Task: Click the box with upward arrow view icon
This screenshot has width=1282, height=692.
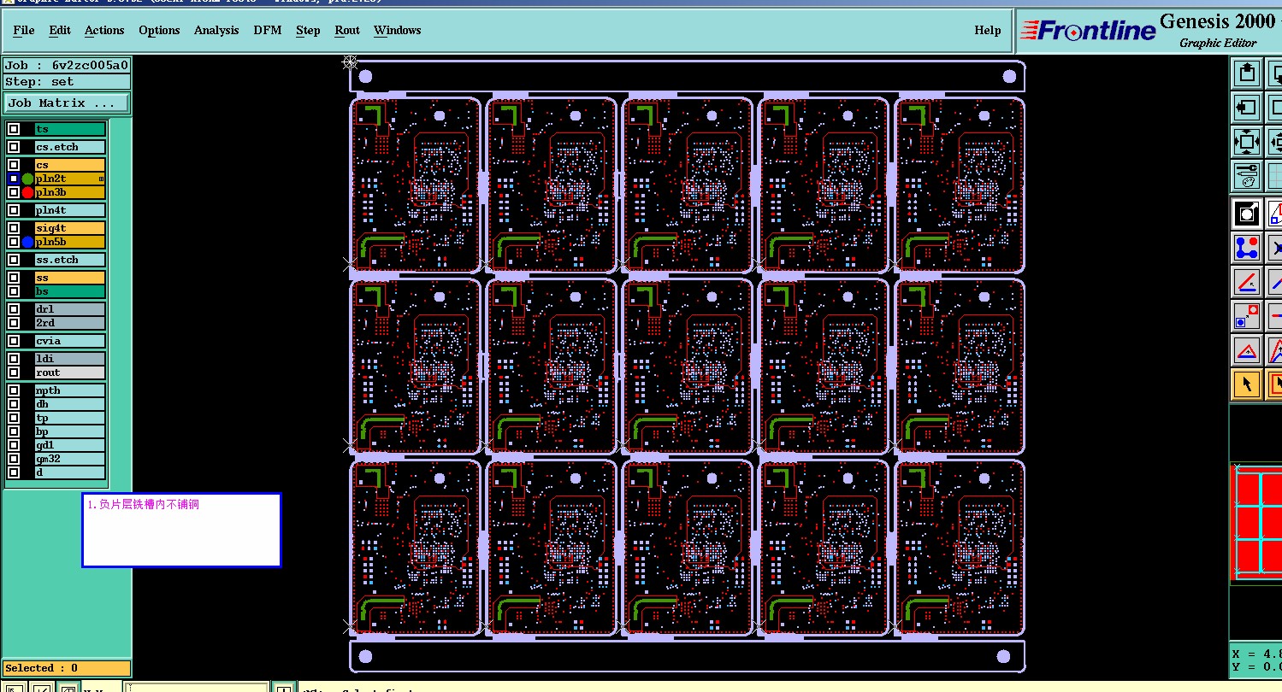Action: (x=1247, y=73)
